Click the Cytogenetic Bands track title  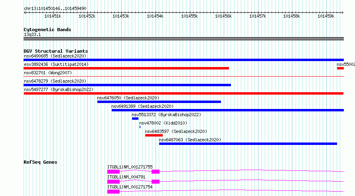47,30
